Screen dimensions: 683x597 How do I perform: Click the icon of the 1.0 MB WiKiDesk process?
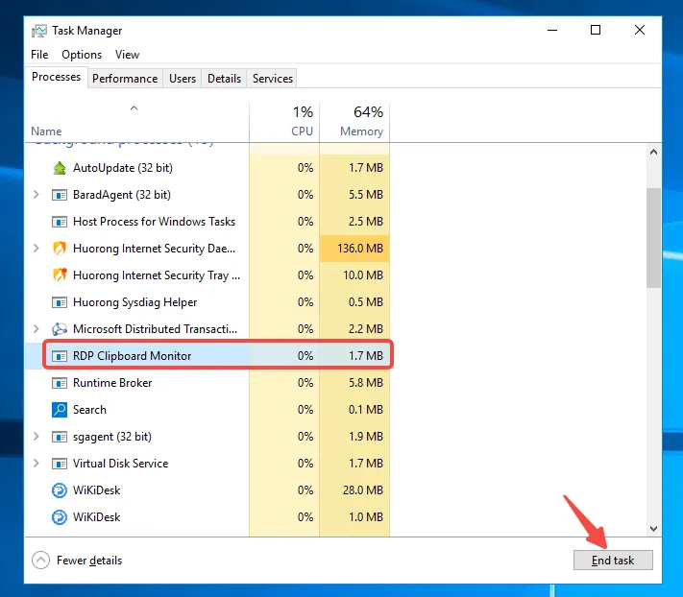click(x=60, y=517)
